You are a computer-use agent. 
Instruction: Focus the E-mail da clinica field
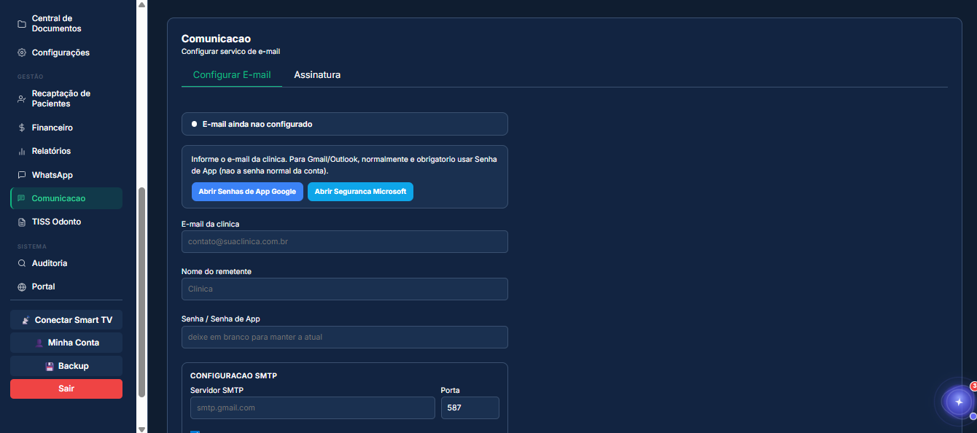click(344, 241)
